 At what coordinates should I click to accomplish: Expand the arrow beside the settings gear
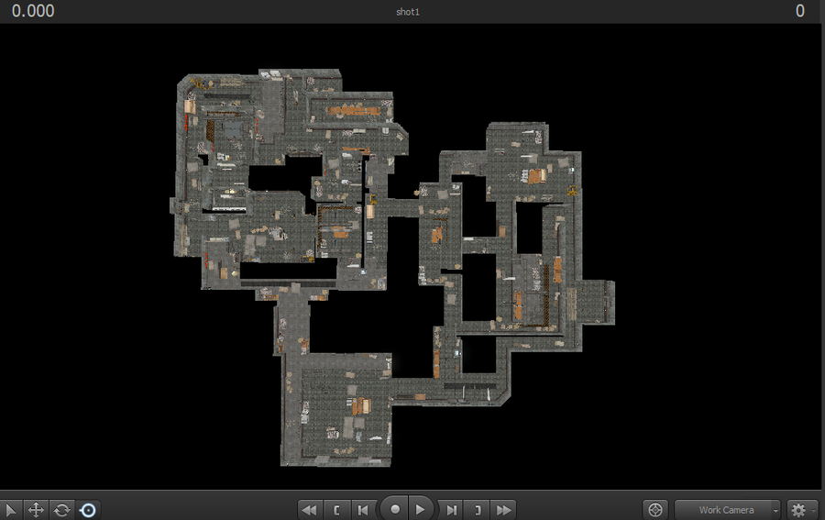point(813,510)
